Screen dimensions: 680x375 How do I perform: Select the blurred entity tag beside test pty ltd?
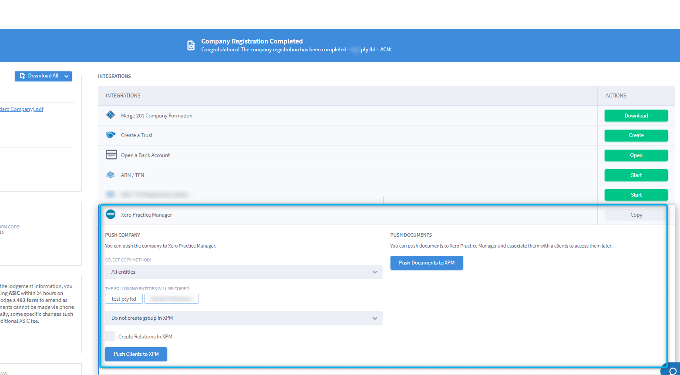(x=172, y=299)
